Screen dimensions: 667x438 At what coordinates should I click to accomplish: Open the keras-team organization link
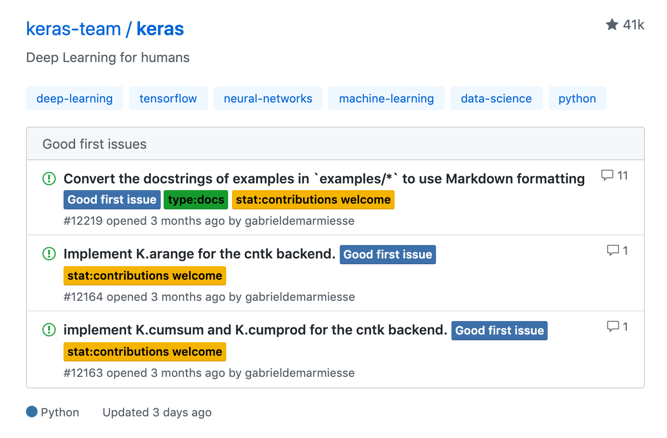pyautogui.click(x=74, y=29)
